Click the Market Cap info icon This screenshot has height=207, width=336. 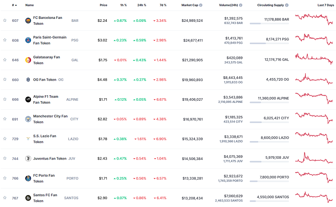[200, 5]
